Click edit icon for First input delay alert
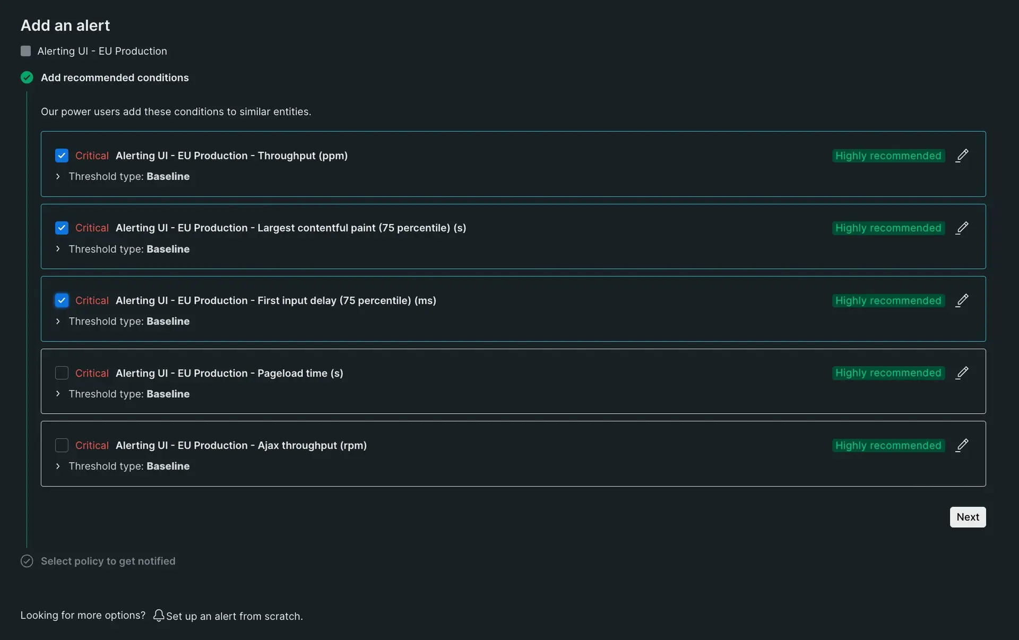Image resolution: width=1019 pixels, height=640 pixels. tap(962, 300)
